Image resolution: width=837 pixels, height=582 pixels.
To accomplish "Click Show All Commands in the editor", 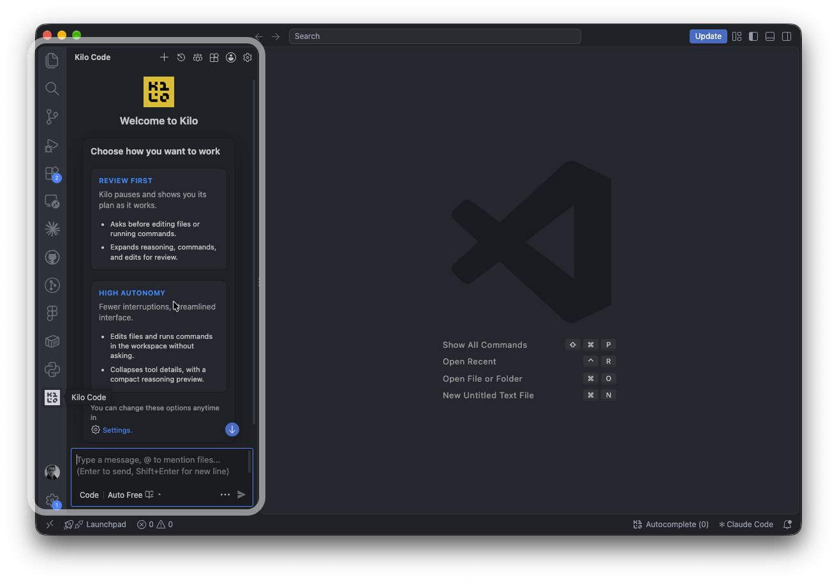I will pos(485,345).
